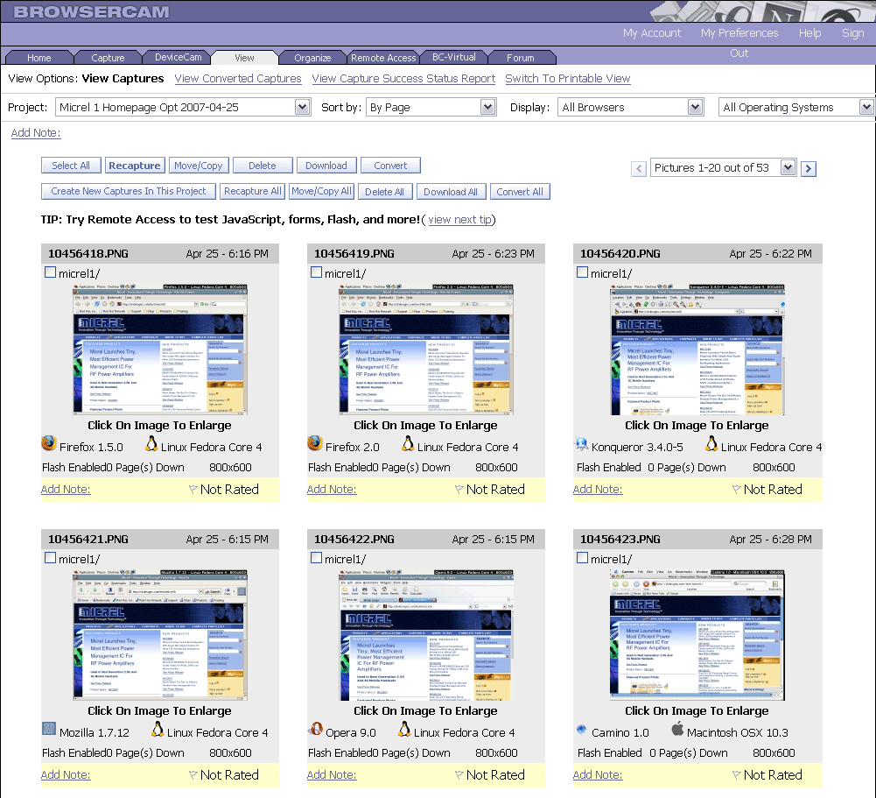Click the Mozilla 1.7.12 browser icon
Viewport: 876px width, 798px height.
49,730
